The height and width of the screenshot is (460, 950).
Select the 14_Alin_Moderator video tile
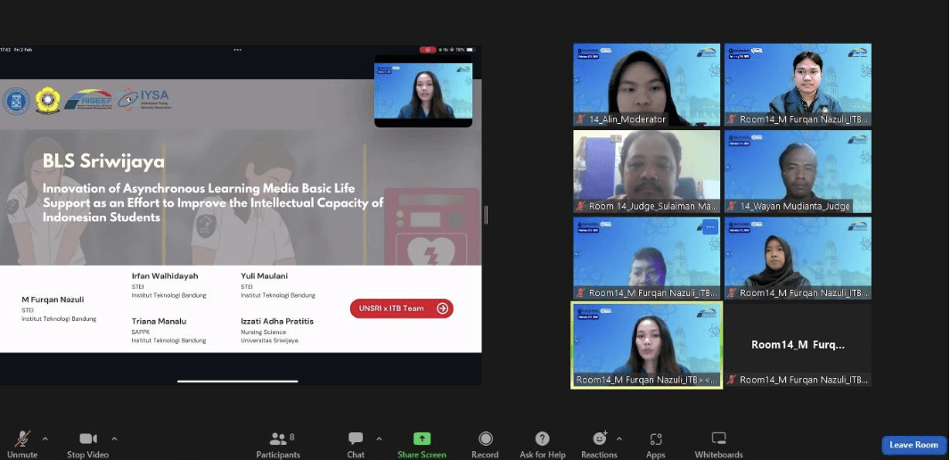tap(646, 85)
